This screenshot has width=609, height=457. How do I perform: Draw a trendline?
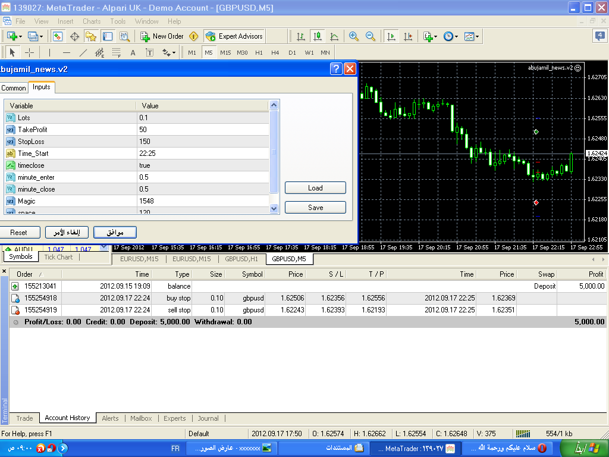click(x=83, y=52)
